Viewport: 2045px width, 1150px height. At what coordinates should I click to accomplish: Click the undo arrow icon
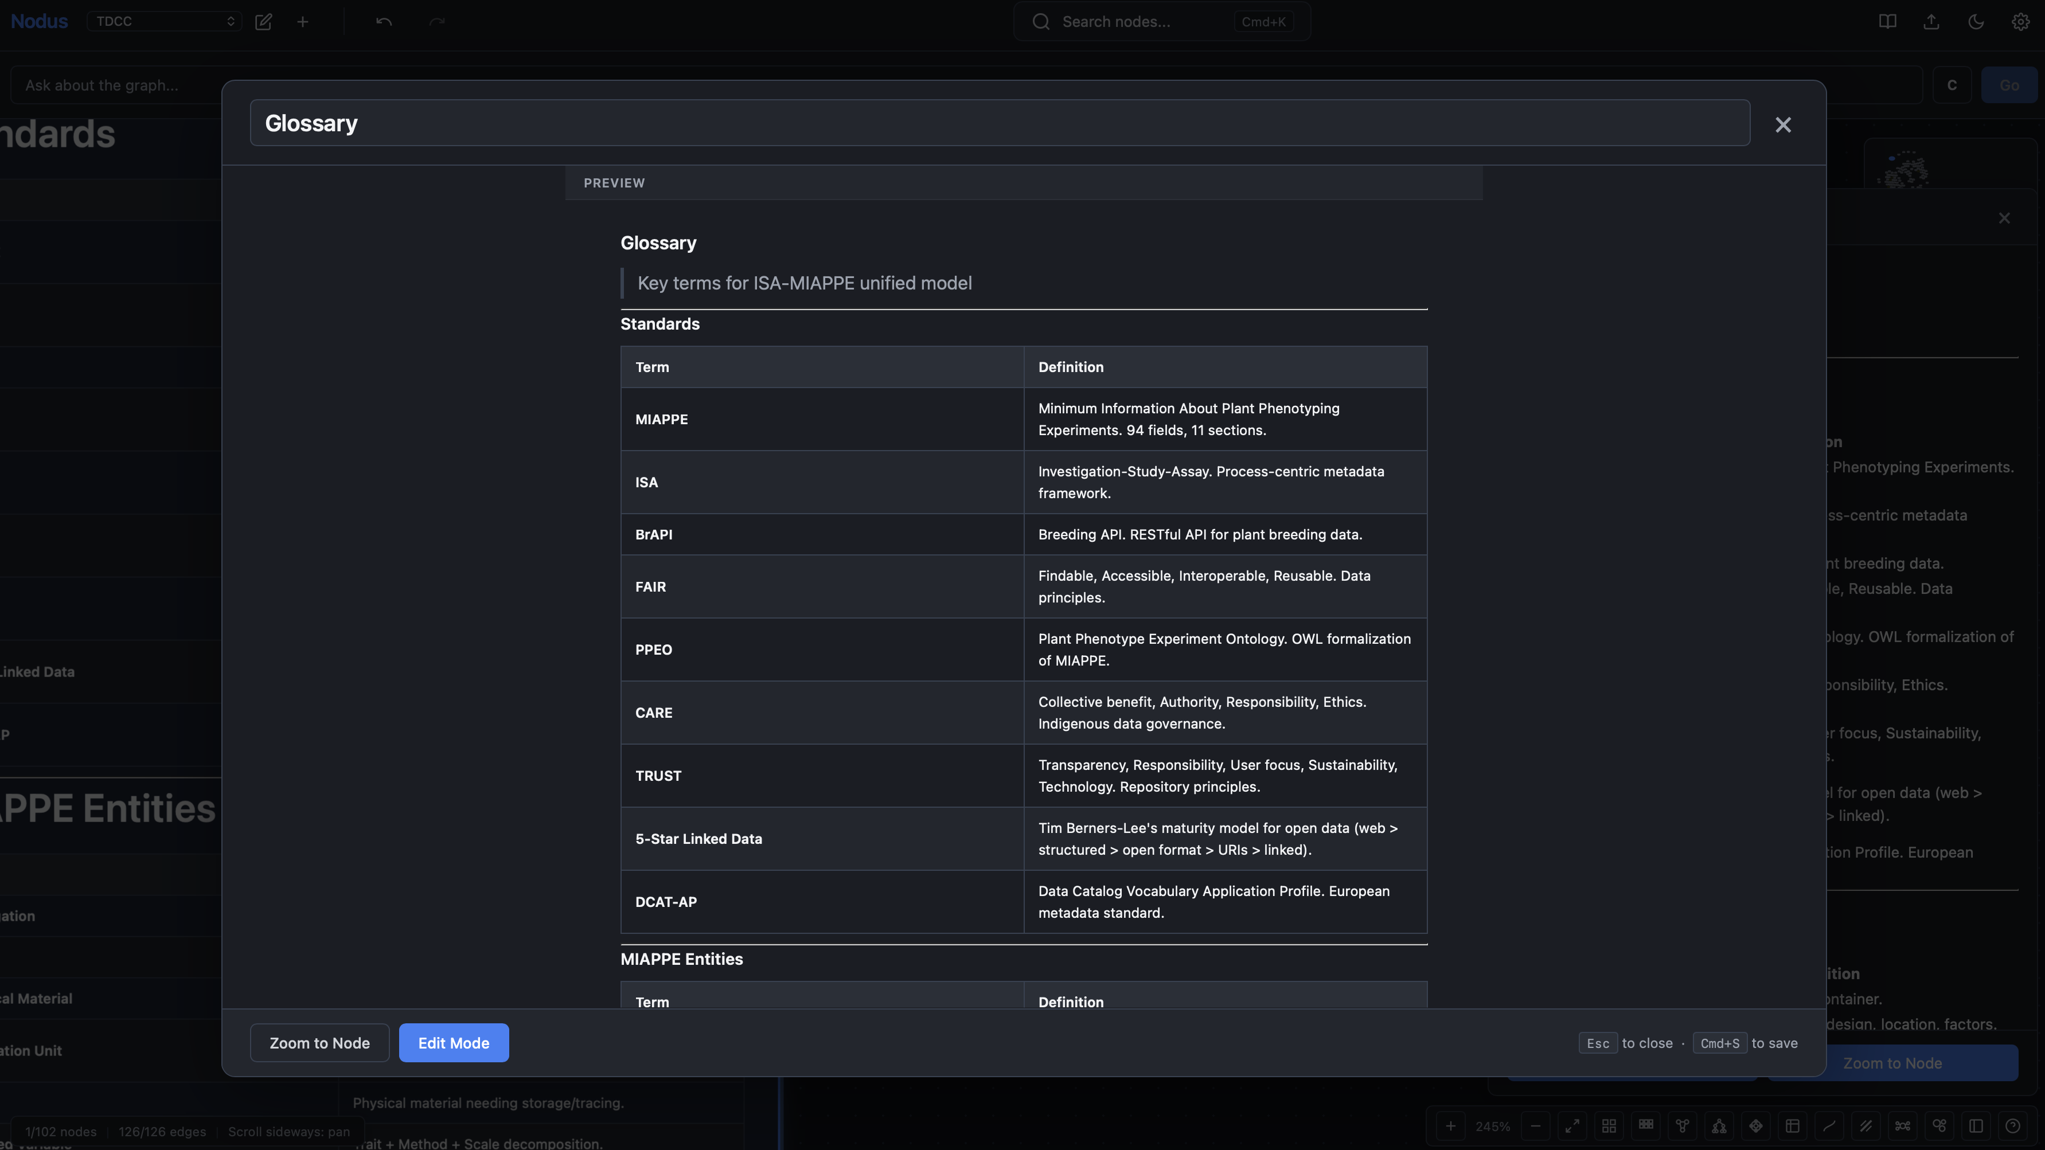tap(384, 21)
